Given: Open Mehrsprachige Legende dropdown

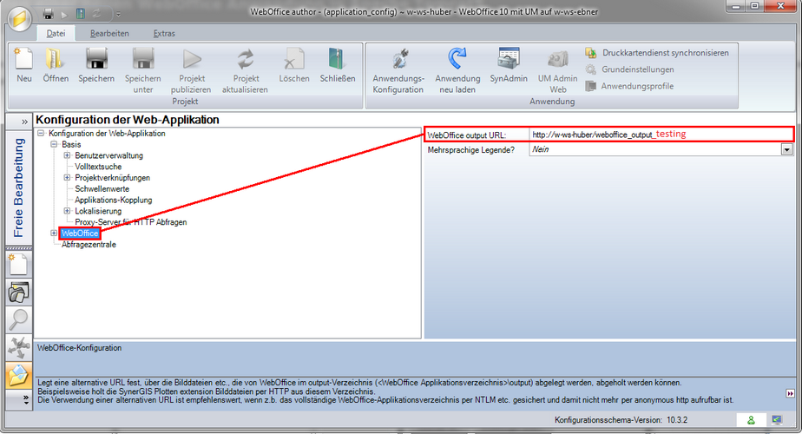Looking at the screenshot, I should tap(786, 149).
